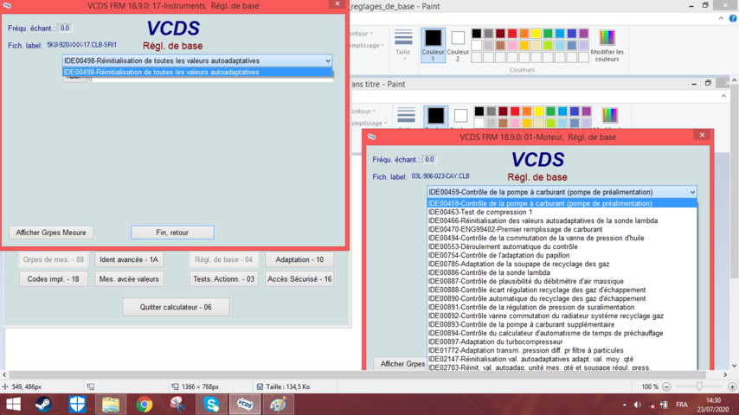Click VCDS icon in 01-Moteur title bar
This screenshot has width=739, height=415.
click(x=372, y=137)
